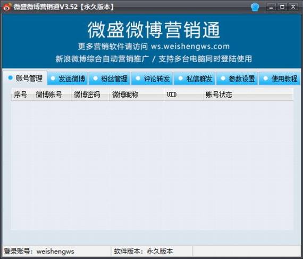Viewport: 303px width, 259px height.
Task: Select the 账号管理 tab
Action: click(x=25, y=78)
